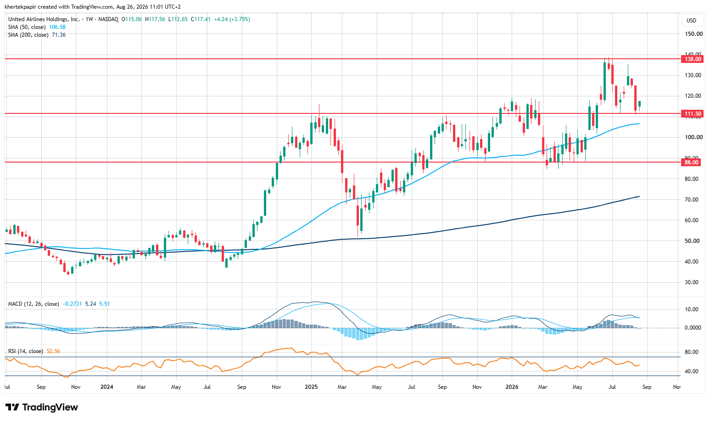
Task: Click the red "138.00" price label
Action: [x=693, y=59]
